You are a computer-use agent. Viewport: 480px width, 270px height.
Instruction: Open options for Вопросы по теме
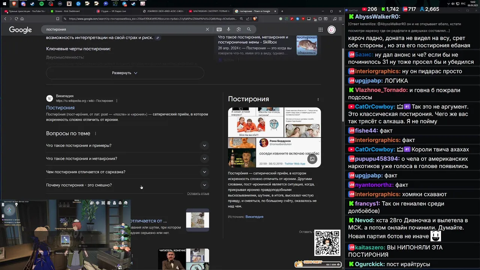(95, 133)
